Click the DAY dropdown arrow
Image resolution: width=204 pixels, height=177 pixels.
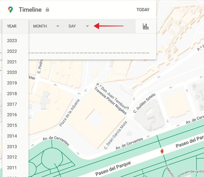[87, 26]
